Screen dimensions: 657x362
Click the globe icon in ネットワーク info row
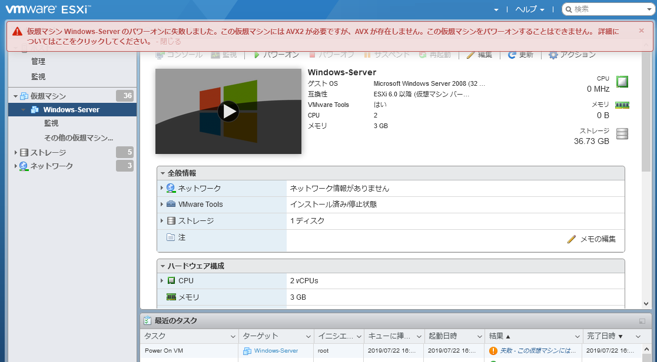[171, 188]
